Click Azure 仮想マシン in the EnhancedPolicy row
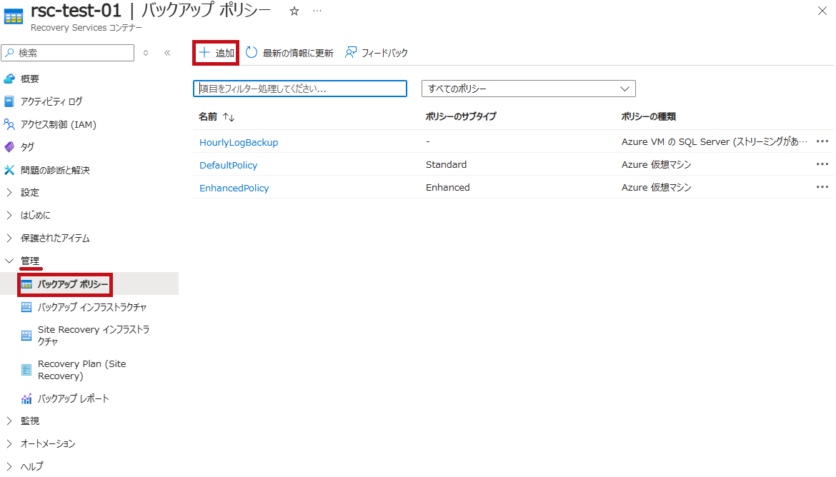 (x=657, y=188)
